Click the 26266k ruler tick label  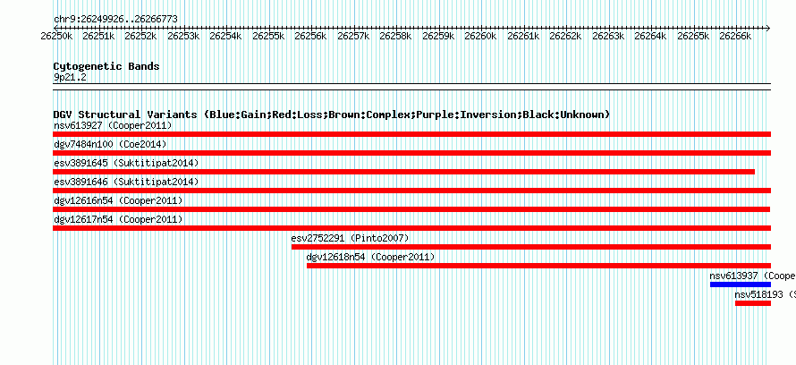(x=735, y=36)
